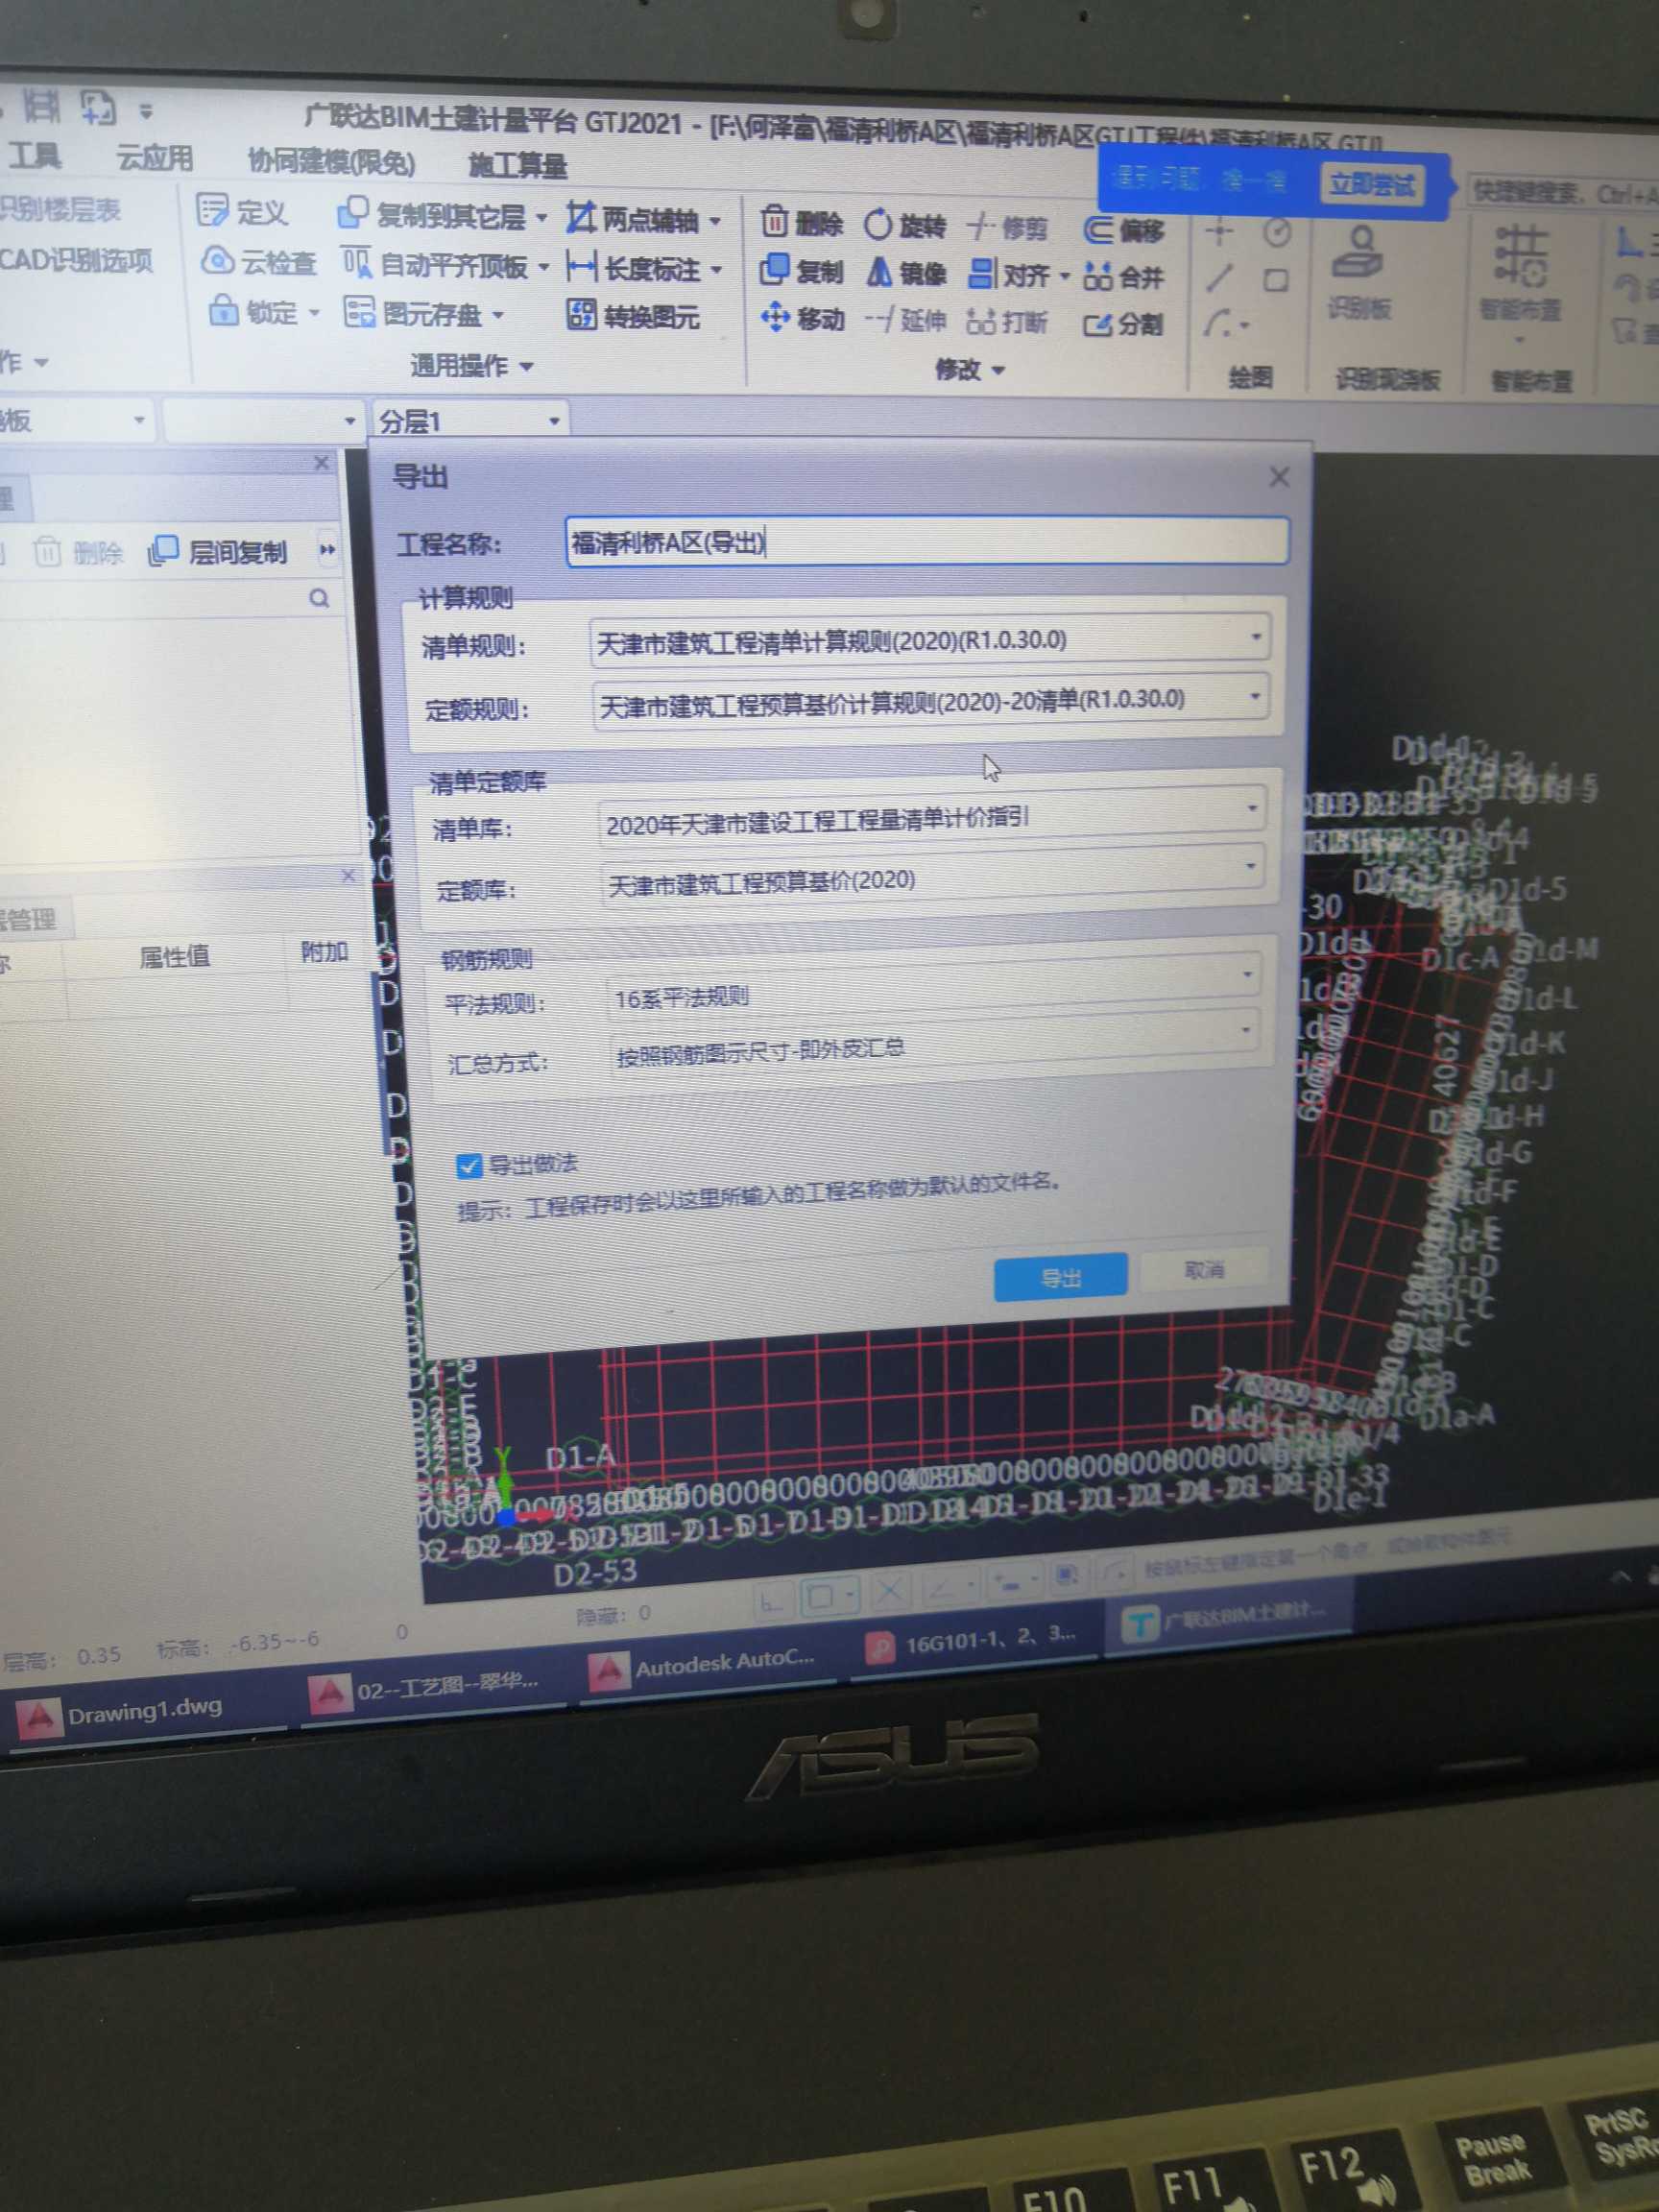Toggle the 导出做法 checkbox
This screenshot has width=1659, height=2212.
[468, 1165]
